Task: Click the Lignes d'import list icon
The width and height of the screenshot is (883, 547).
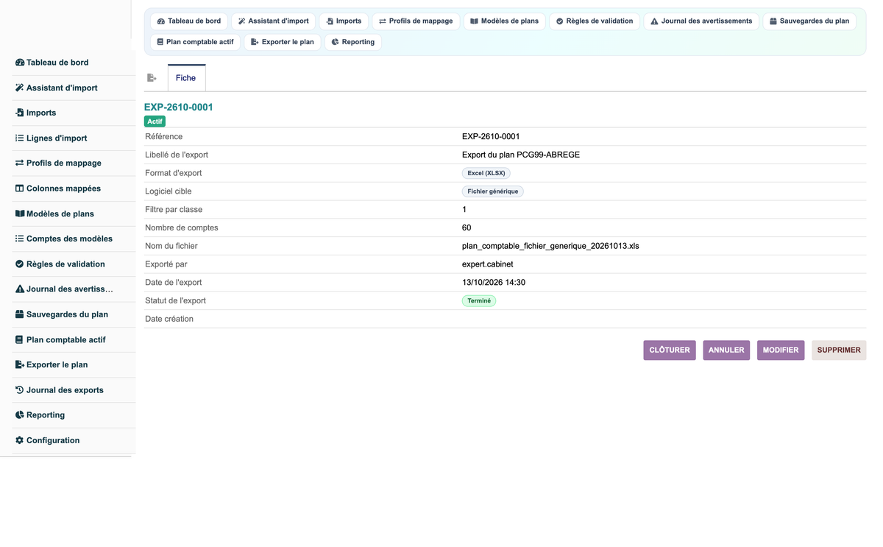Action: click(20, 138)
